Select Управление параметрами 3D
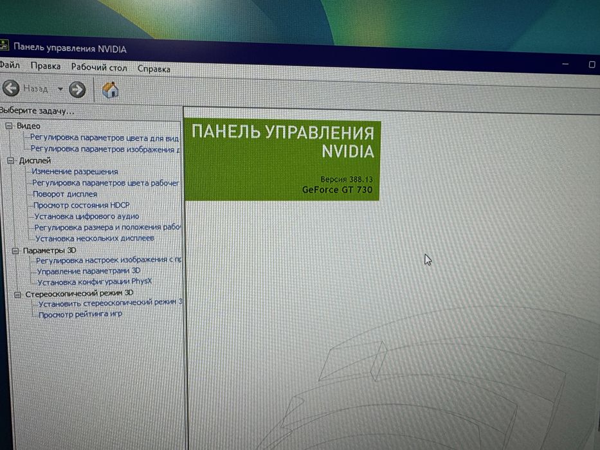Viewport: 600px width, 450px height. point(89,271)
